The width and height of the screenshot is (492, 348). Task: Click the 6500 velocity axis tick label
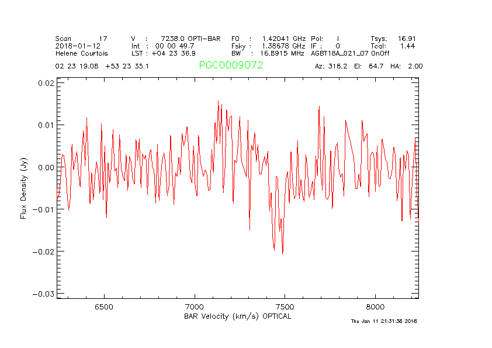click(103, 307)
